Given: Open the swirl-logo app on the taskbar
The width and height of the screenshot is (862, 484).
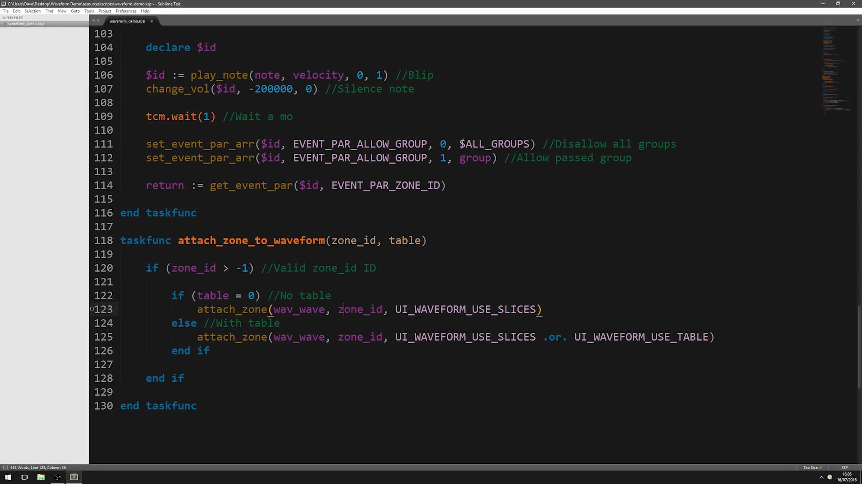Looking at the screenshot, I should point(57,477).
